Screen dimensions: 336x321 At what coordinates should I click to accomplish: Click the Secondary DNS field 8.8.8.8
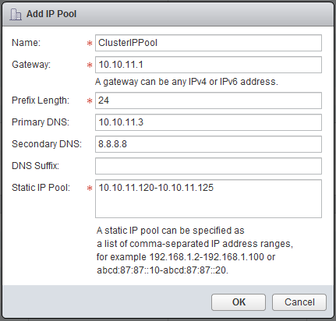coord(208,144)
